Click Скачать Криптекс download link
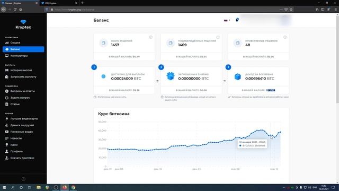Screen dimensions: 339x191 tap(20, 158)
